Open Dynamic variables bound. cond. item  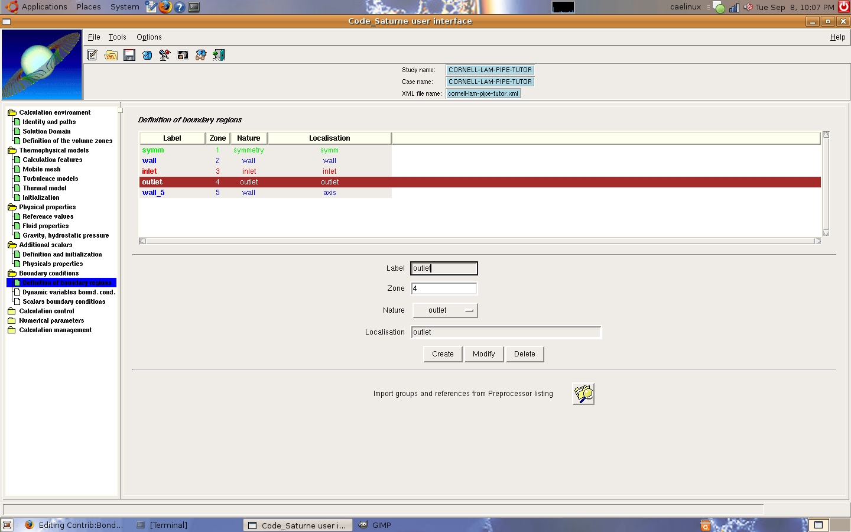coord(69,292)
